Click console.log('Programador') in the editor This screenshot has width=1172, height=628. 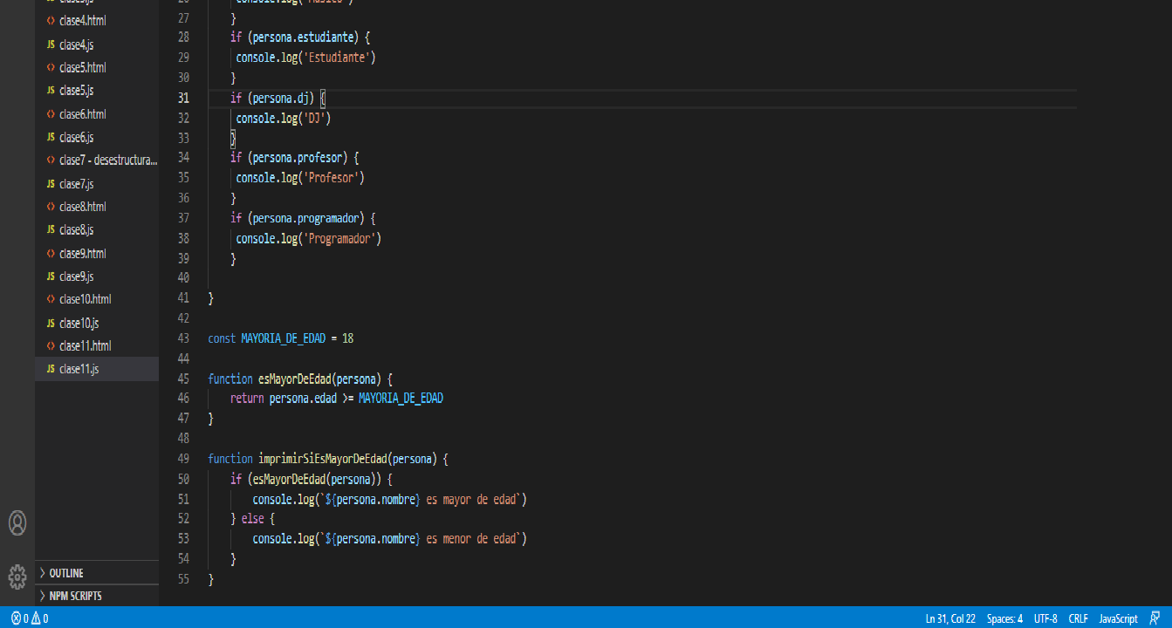coord(308,238)
